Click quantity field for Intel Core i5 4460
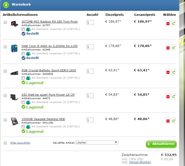Screen dimensions: 185x166 pos(90,47)
